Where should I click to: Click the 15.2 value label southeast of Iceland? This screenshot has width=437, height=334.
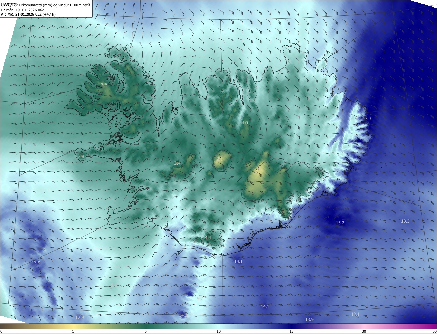click(340, 223)
